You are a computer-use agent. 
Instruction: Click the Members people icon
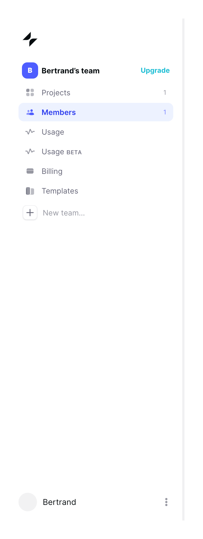point(30,112)
